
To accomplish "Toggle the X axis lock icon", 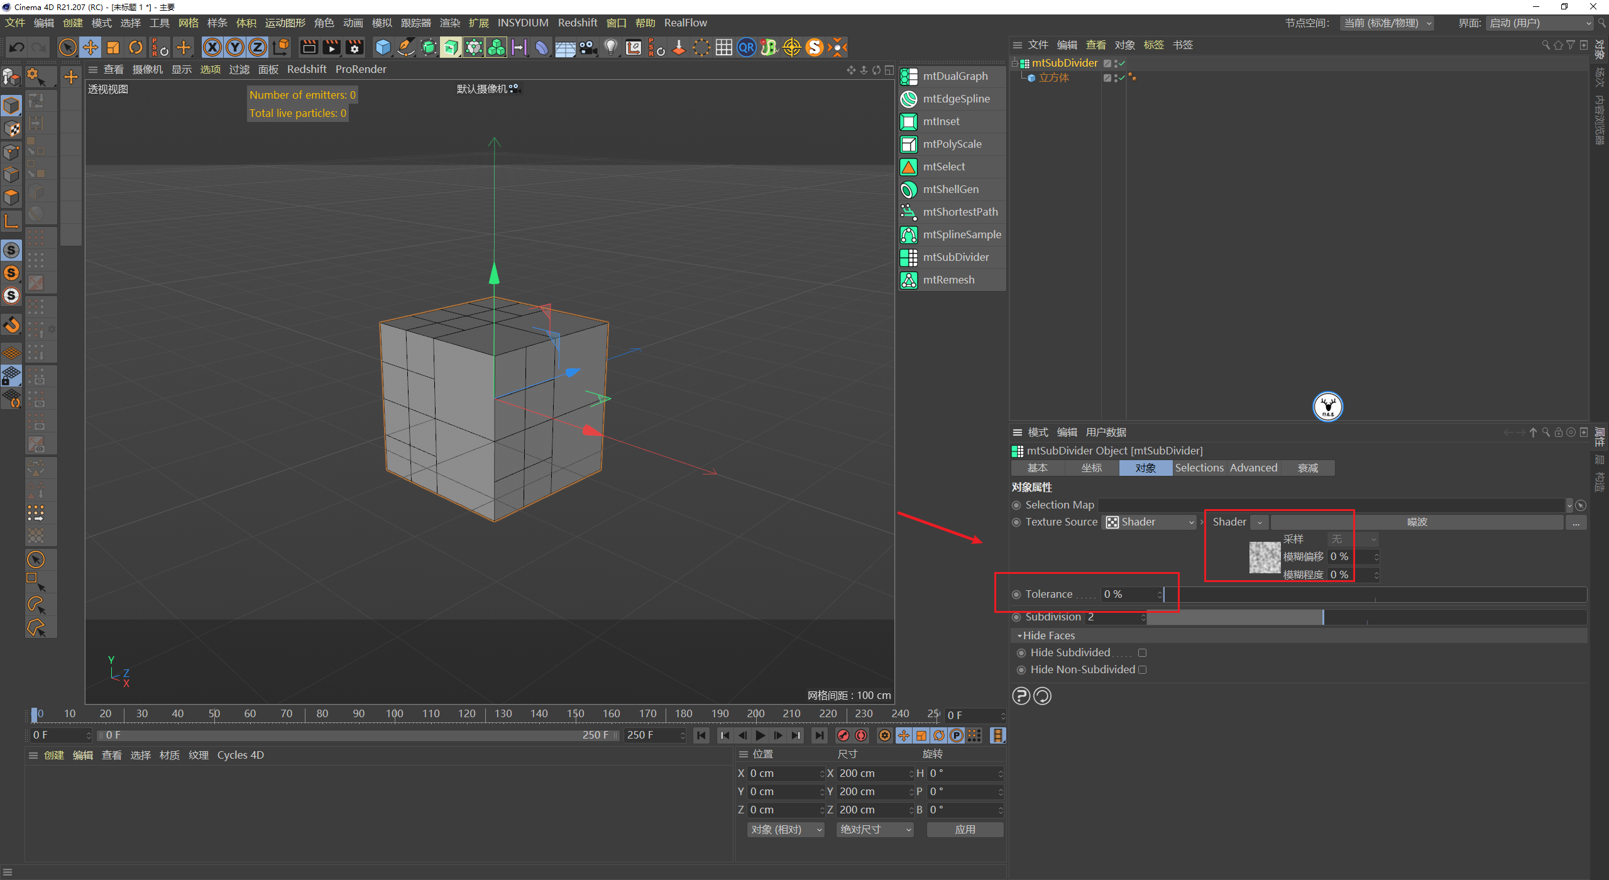I will [212, 47].
